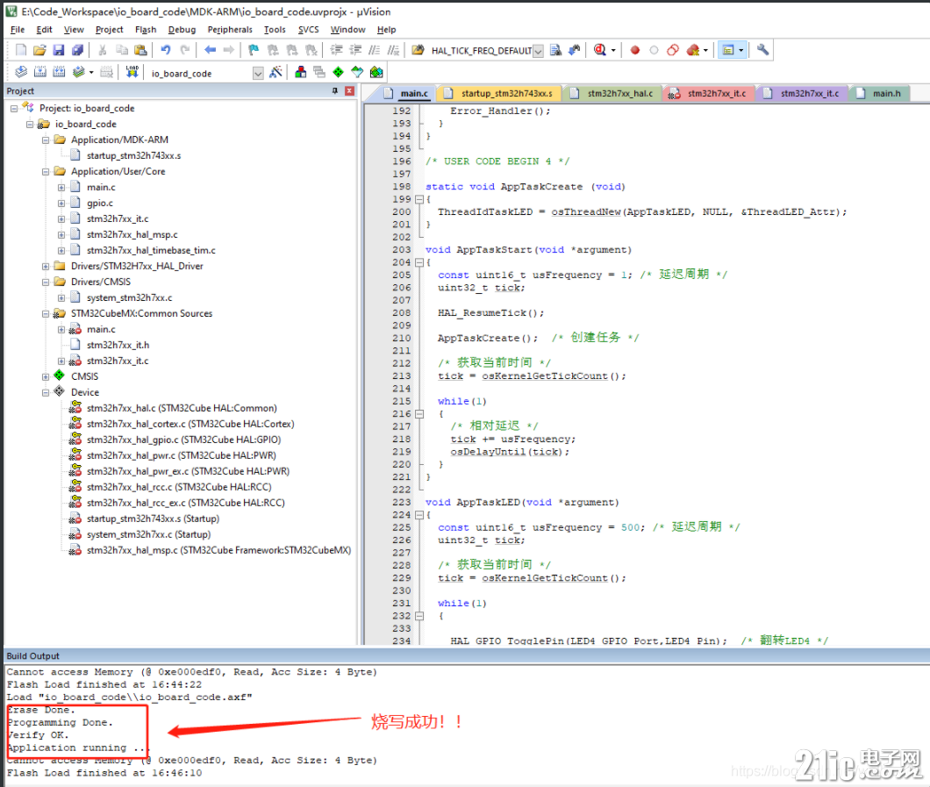This screenshot has height=787, width=930.
Task: Open Manage Project Items icon
Action: click(301, 72)
